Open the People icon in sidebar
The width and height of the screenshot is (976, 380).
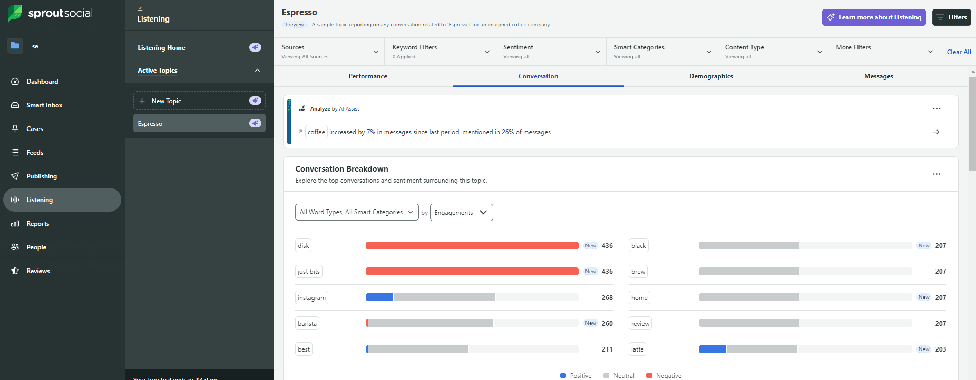pyautogui.click(x=15, y=247)
